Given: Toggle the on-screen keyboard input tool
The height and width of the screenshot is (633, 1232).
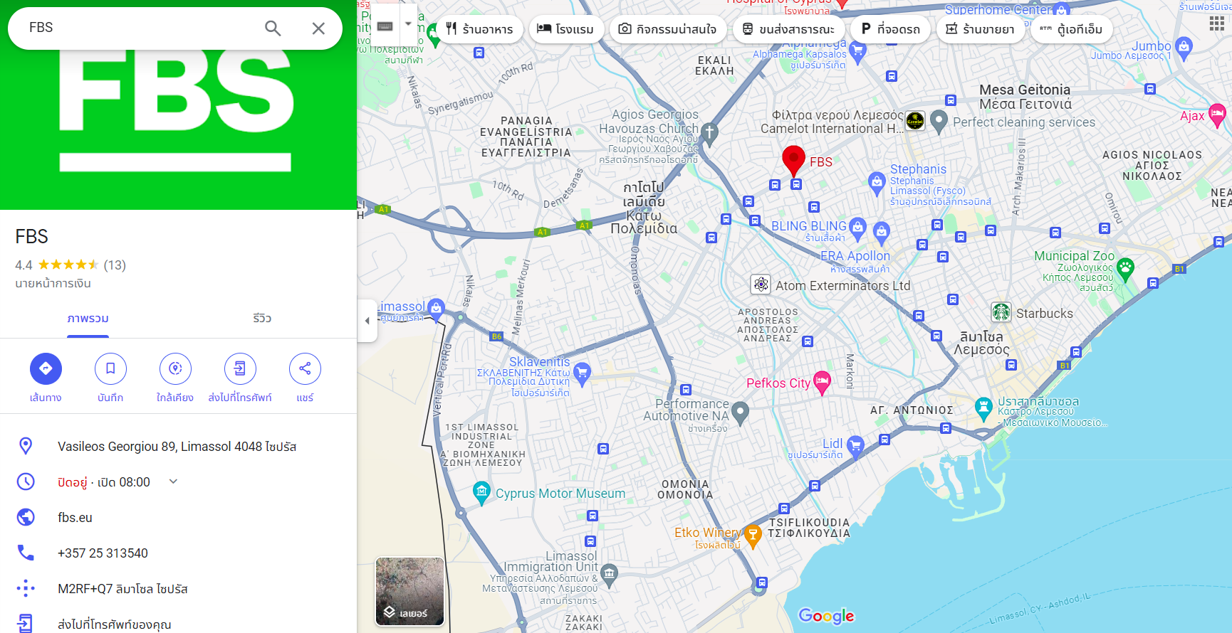Looking at the screenshot, I should (385, 26).
